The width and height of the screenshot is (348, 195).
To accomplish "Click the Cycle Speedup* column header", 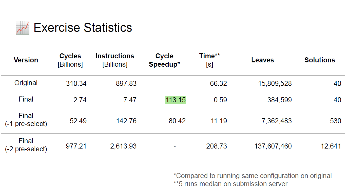I will click(x=164, y=60).
